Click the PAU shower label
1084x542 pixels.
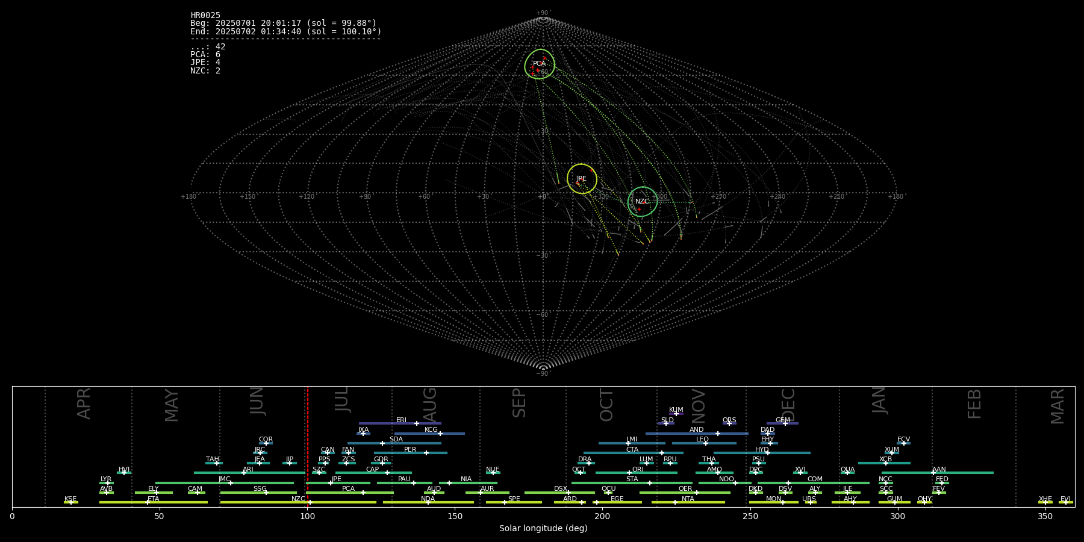point(404,479)
